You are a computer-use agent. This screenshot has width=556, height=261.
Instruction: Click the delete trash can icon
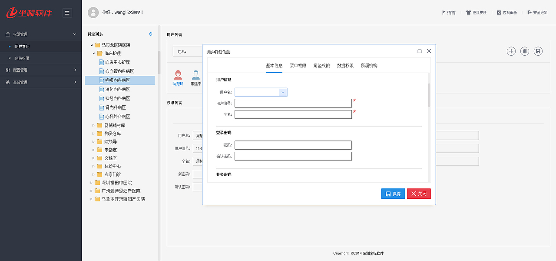[x=525, y=51]
